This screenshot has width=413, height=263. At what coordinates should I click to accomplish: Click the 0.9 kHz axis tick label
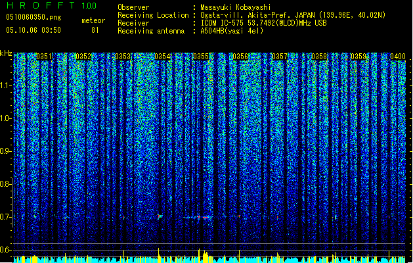click(5, 151)
